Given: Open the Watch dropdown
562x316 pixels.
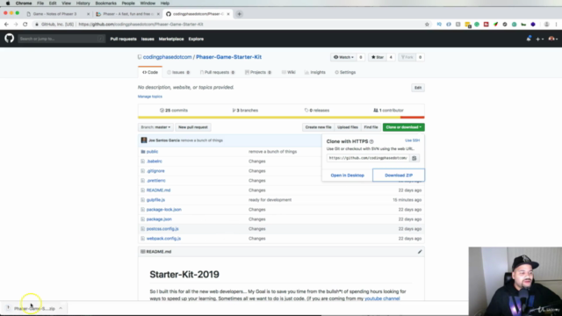Looking at the screenshot, I should point(343,57).
